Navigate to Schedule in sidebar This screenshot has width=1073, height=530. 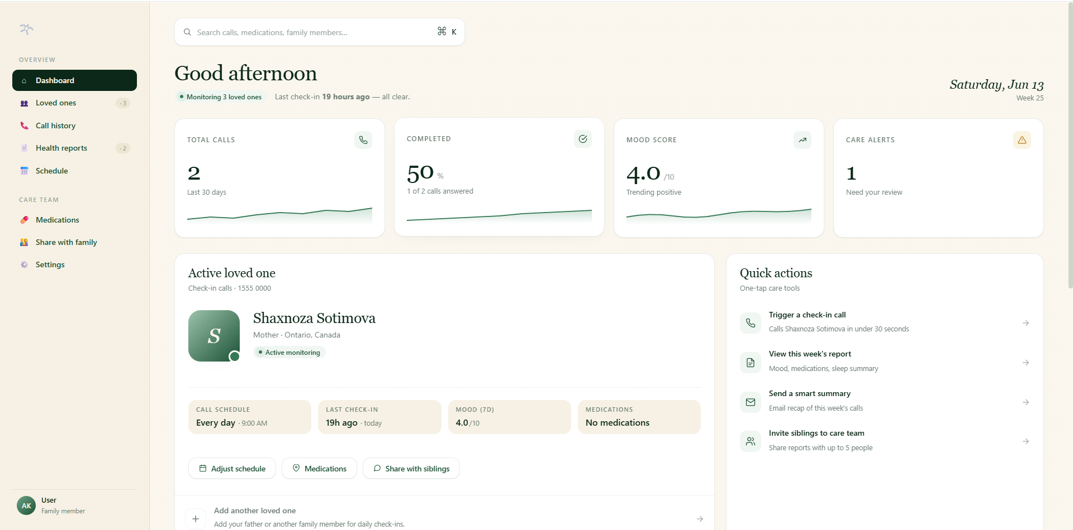pyautogui.click(x=74, y=171)
